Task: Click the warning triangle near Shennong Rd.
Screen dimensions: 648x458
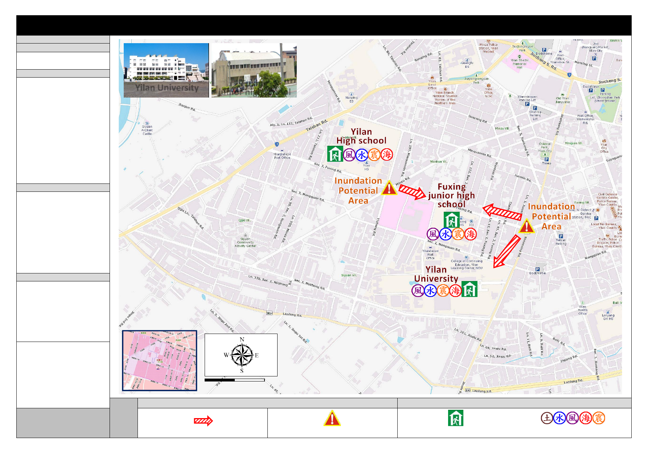Action: (x=526, y=226)
